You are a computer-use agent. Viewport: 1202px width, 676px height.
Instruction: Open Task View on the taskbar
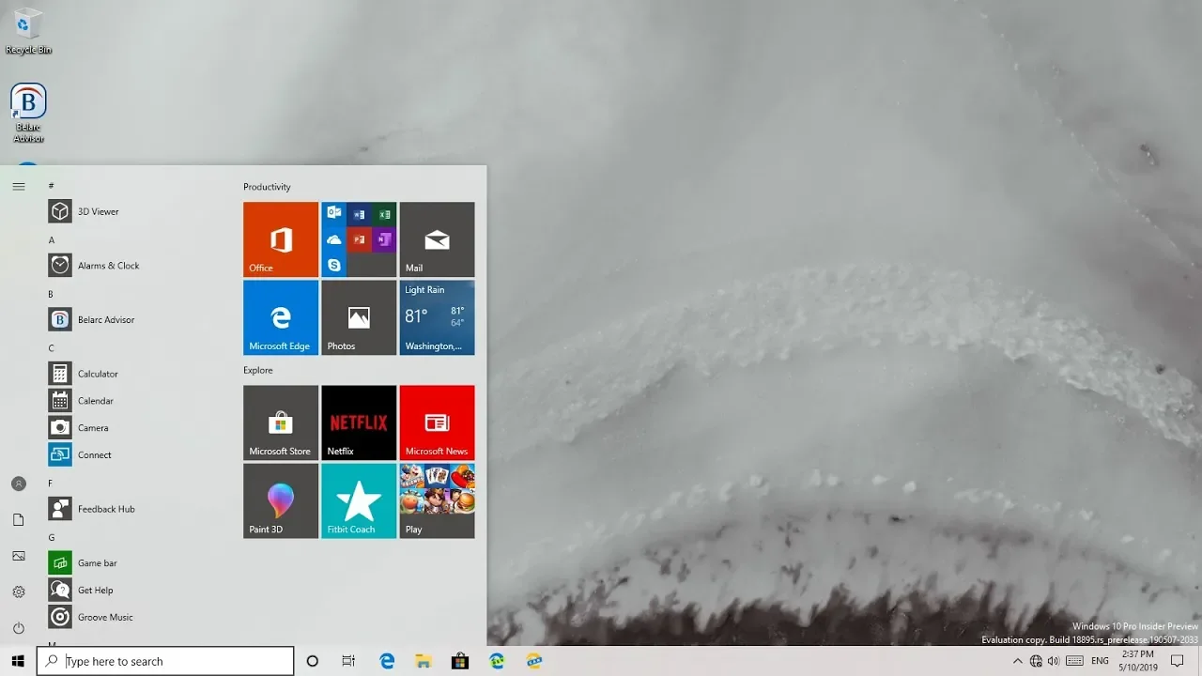[348, 661]
